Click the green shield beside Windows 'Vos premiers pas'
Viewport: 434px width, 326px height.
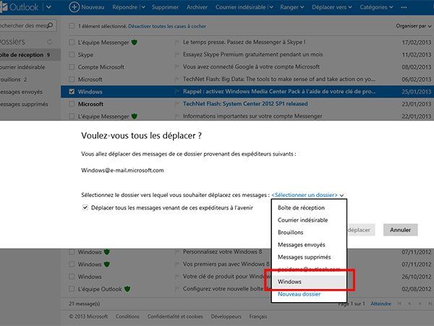coord(107,264)
